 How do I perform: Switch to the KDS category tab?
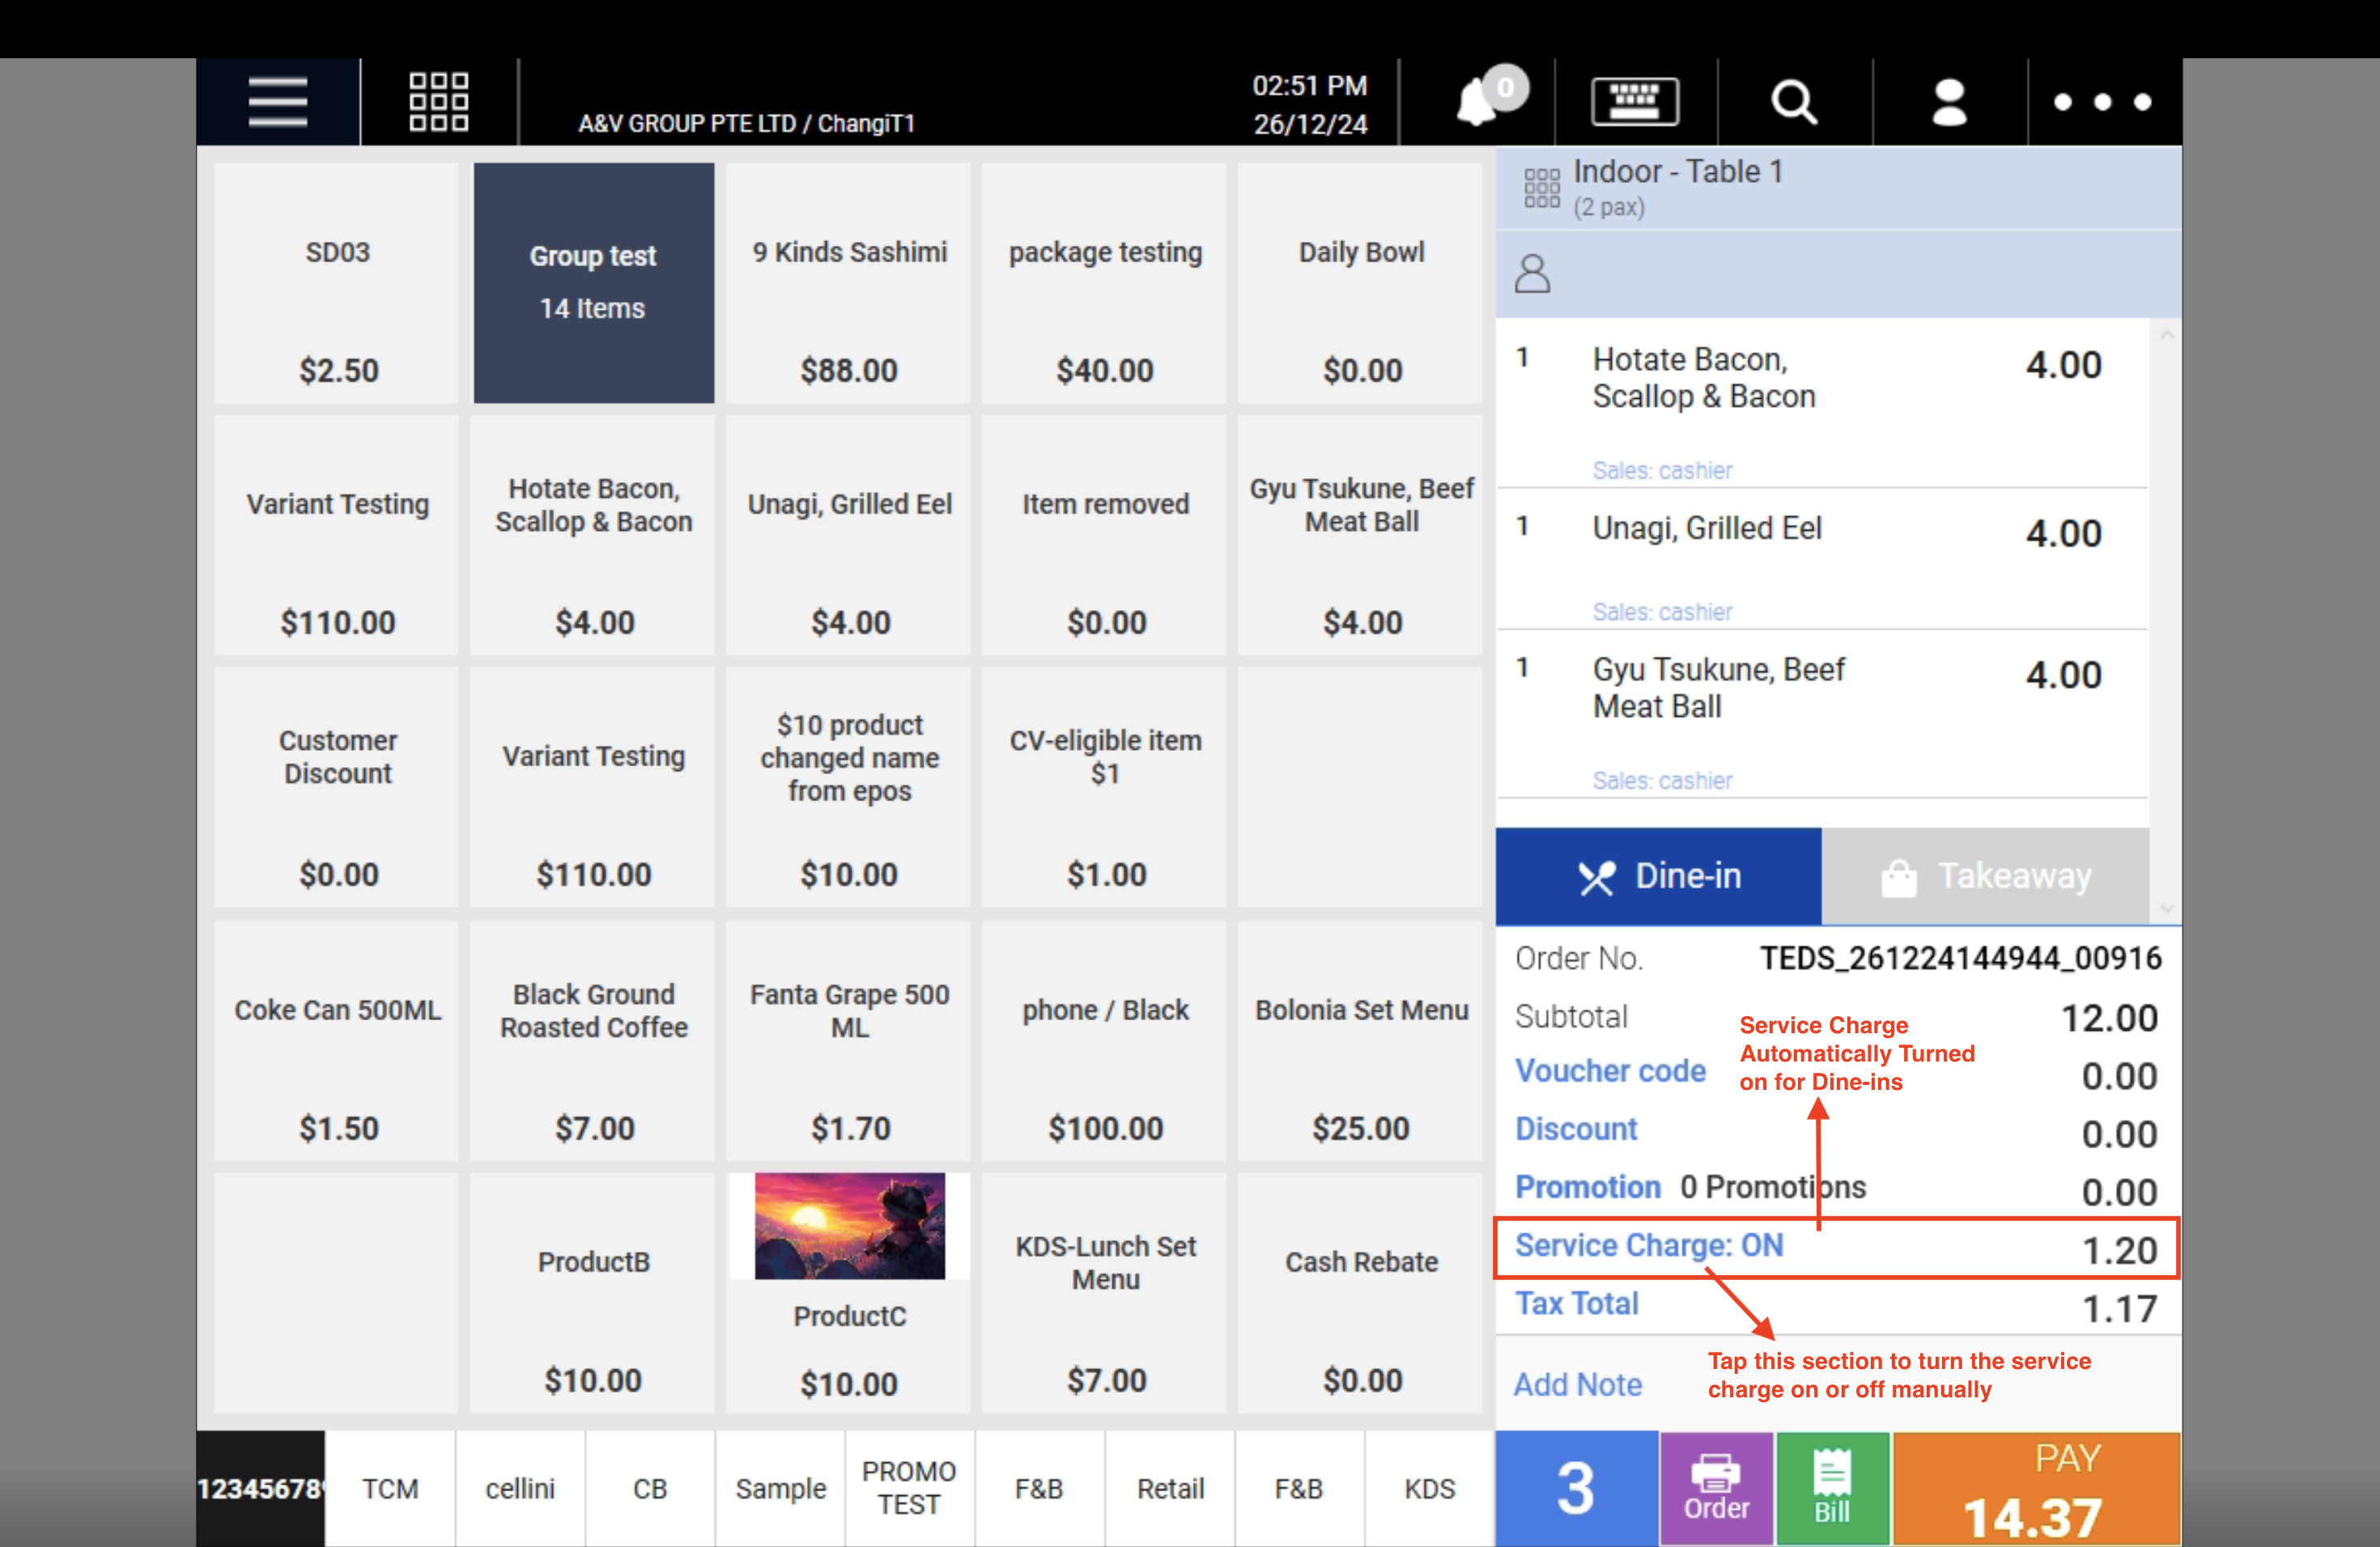tap(1428, 1488)
